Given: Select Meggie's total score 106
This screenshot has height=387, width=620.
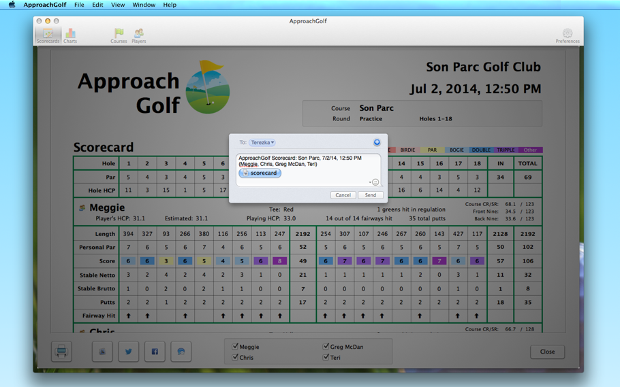Looking at the screenshot, I should click(527, 261).
